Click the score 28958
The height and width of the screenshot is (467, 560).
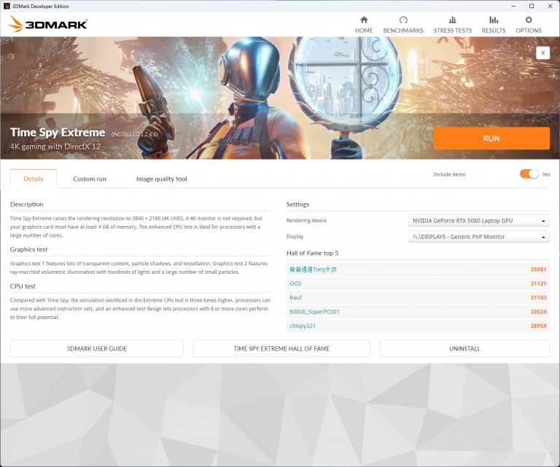[x=538, y=326]
